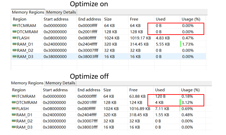Click the RAM_D2 icon in bottom table
Screen dimensions: 226x135
tap(14, 121)
